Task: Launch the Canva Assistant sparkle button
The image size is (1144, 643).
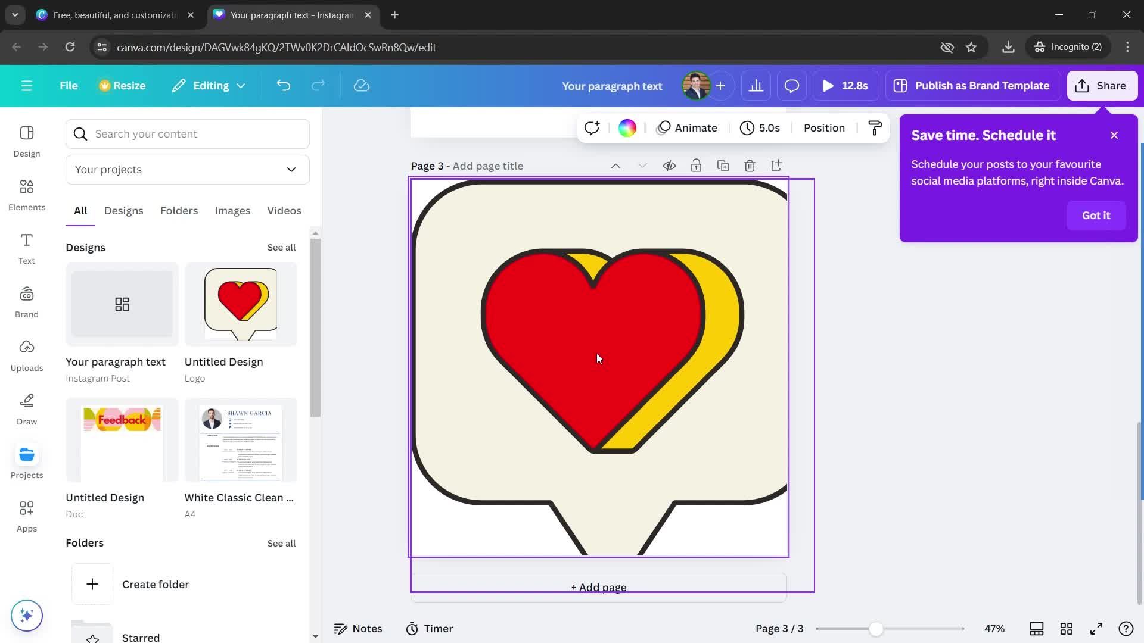Action: click(27, 615)
